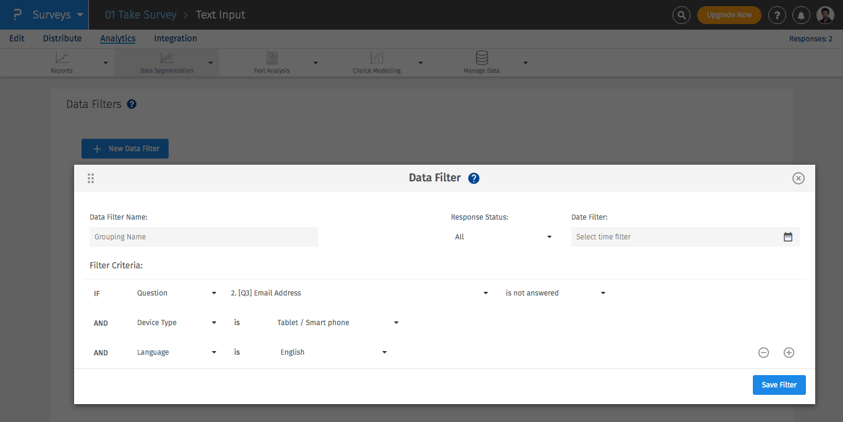This screenshot has height=422, width=843.
Task: Expand the Response Status dropdown
Action: click(x=503, y=237)
